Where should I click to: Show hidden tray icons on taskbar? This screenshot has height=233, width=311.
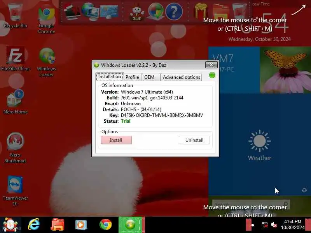[253, 225]
